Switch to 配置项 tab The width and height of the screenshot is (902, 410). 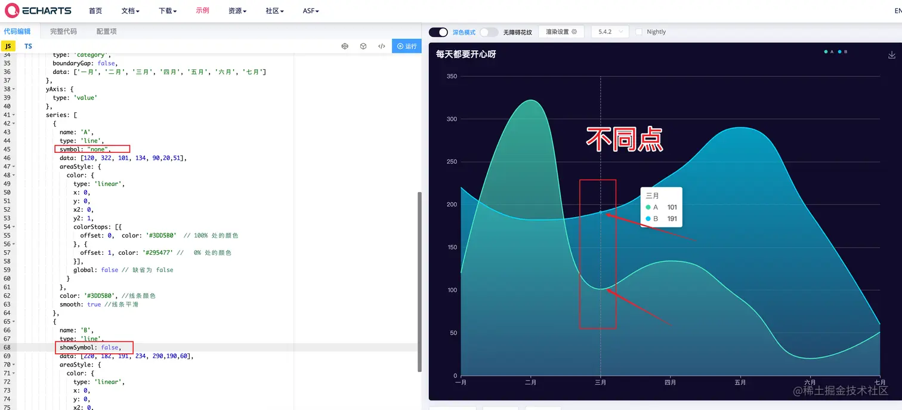point(107,32)
